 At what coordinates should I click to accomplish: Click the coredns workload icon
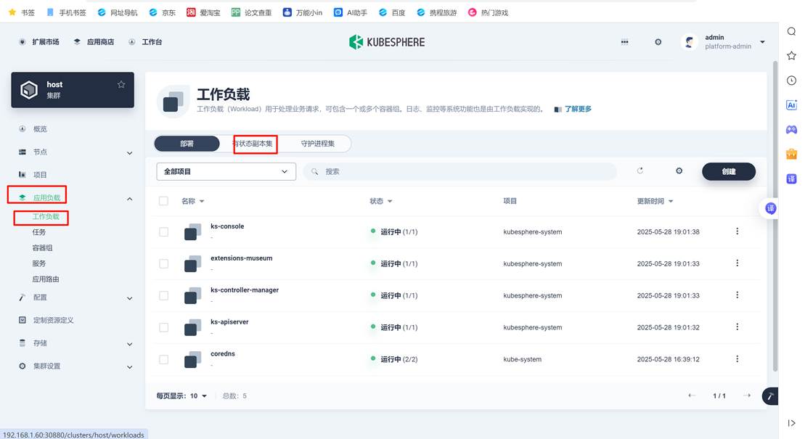point(192,359)
